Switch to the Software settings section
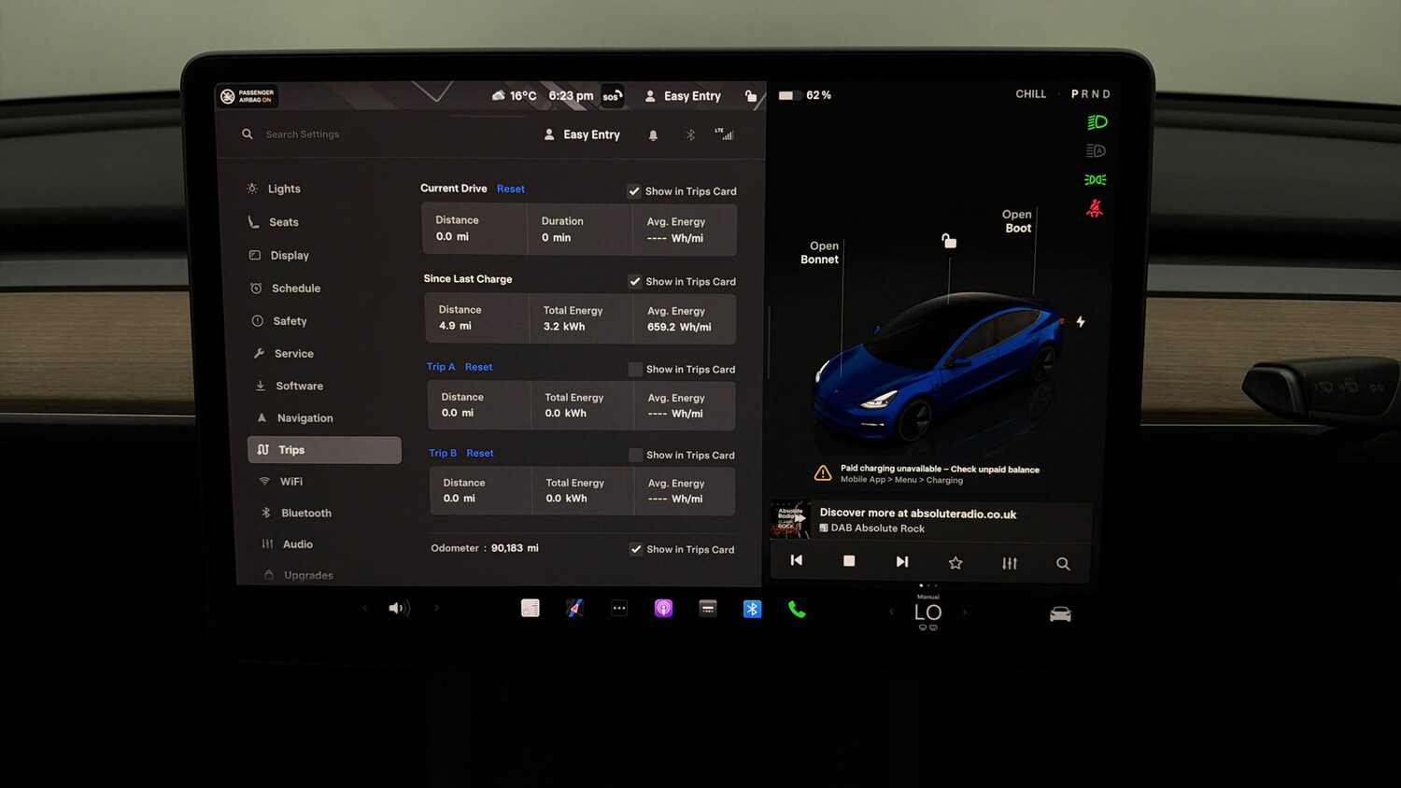This screenshot has height=788, width=1401. coord(300,386)
